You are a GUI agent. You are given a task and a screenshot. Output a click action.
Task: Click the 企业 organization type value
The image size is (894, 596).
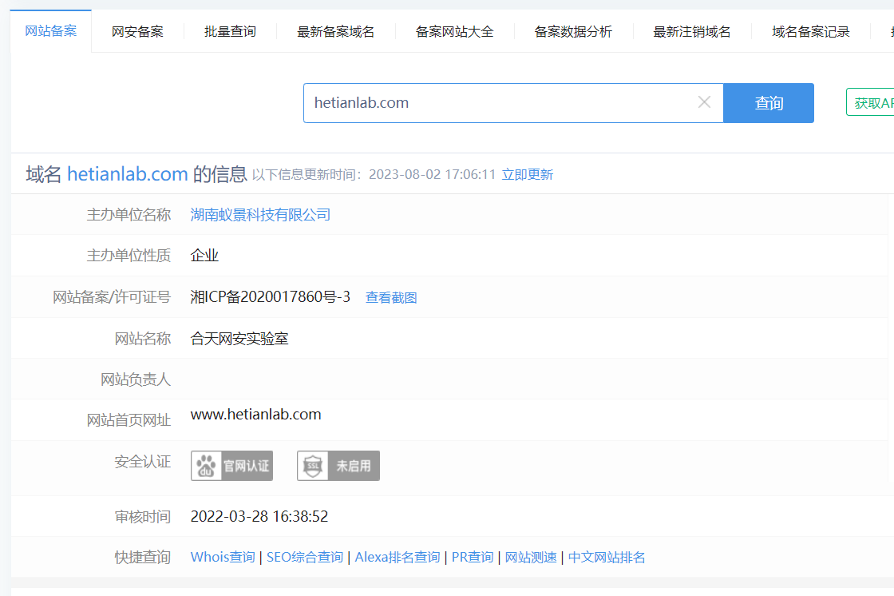[x=204, y=255]
